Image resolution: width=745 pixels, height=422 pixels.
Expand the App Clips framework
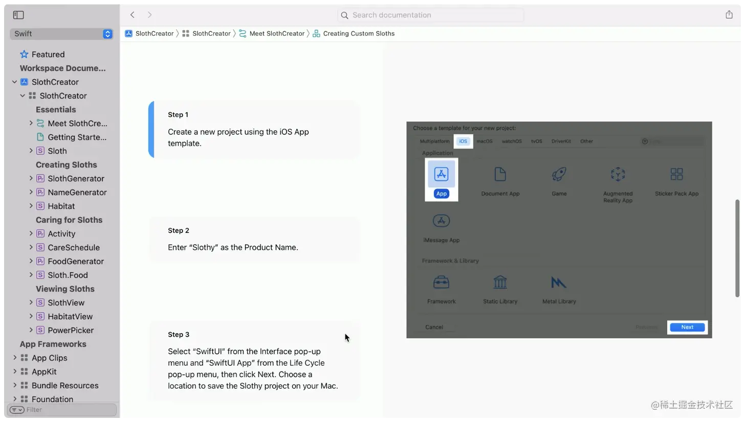[14, 358]
